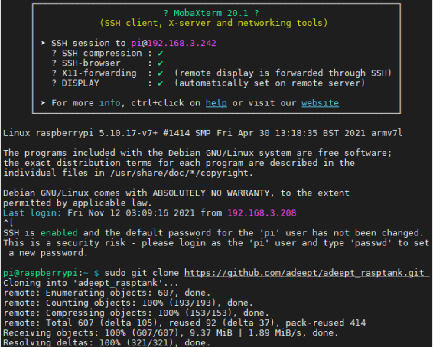Click '(remote display is forwarded through SSH)' note
433x347 pixels.
(x=283, y=73)
